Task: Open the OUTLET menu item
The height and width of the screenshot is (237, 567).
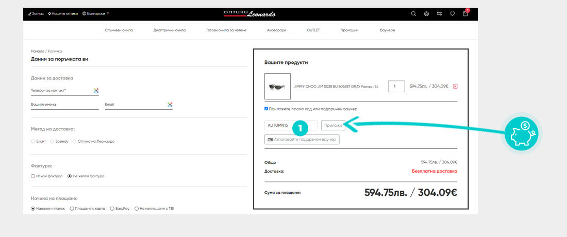Action: tap(313, 30)
